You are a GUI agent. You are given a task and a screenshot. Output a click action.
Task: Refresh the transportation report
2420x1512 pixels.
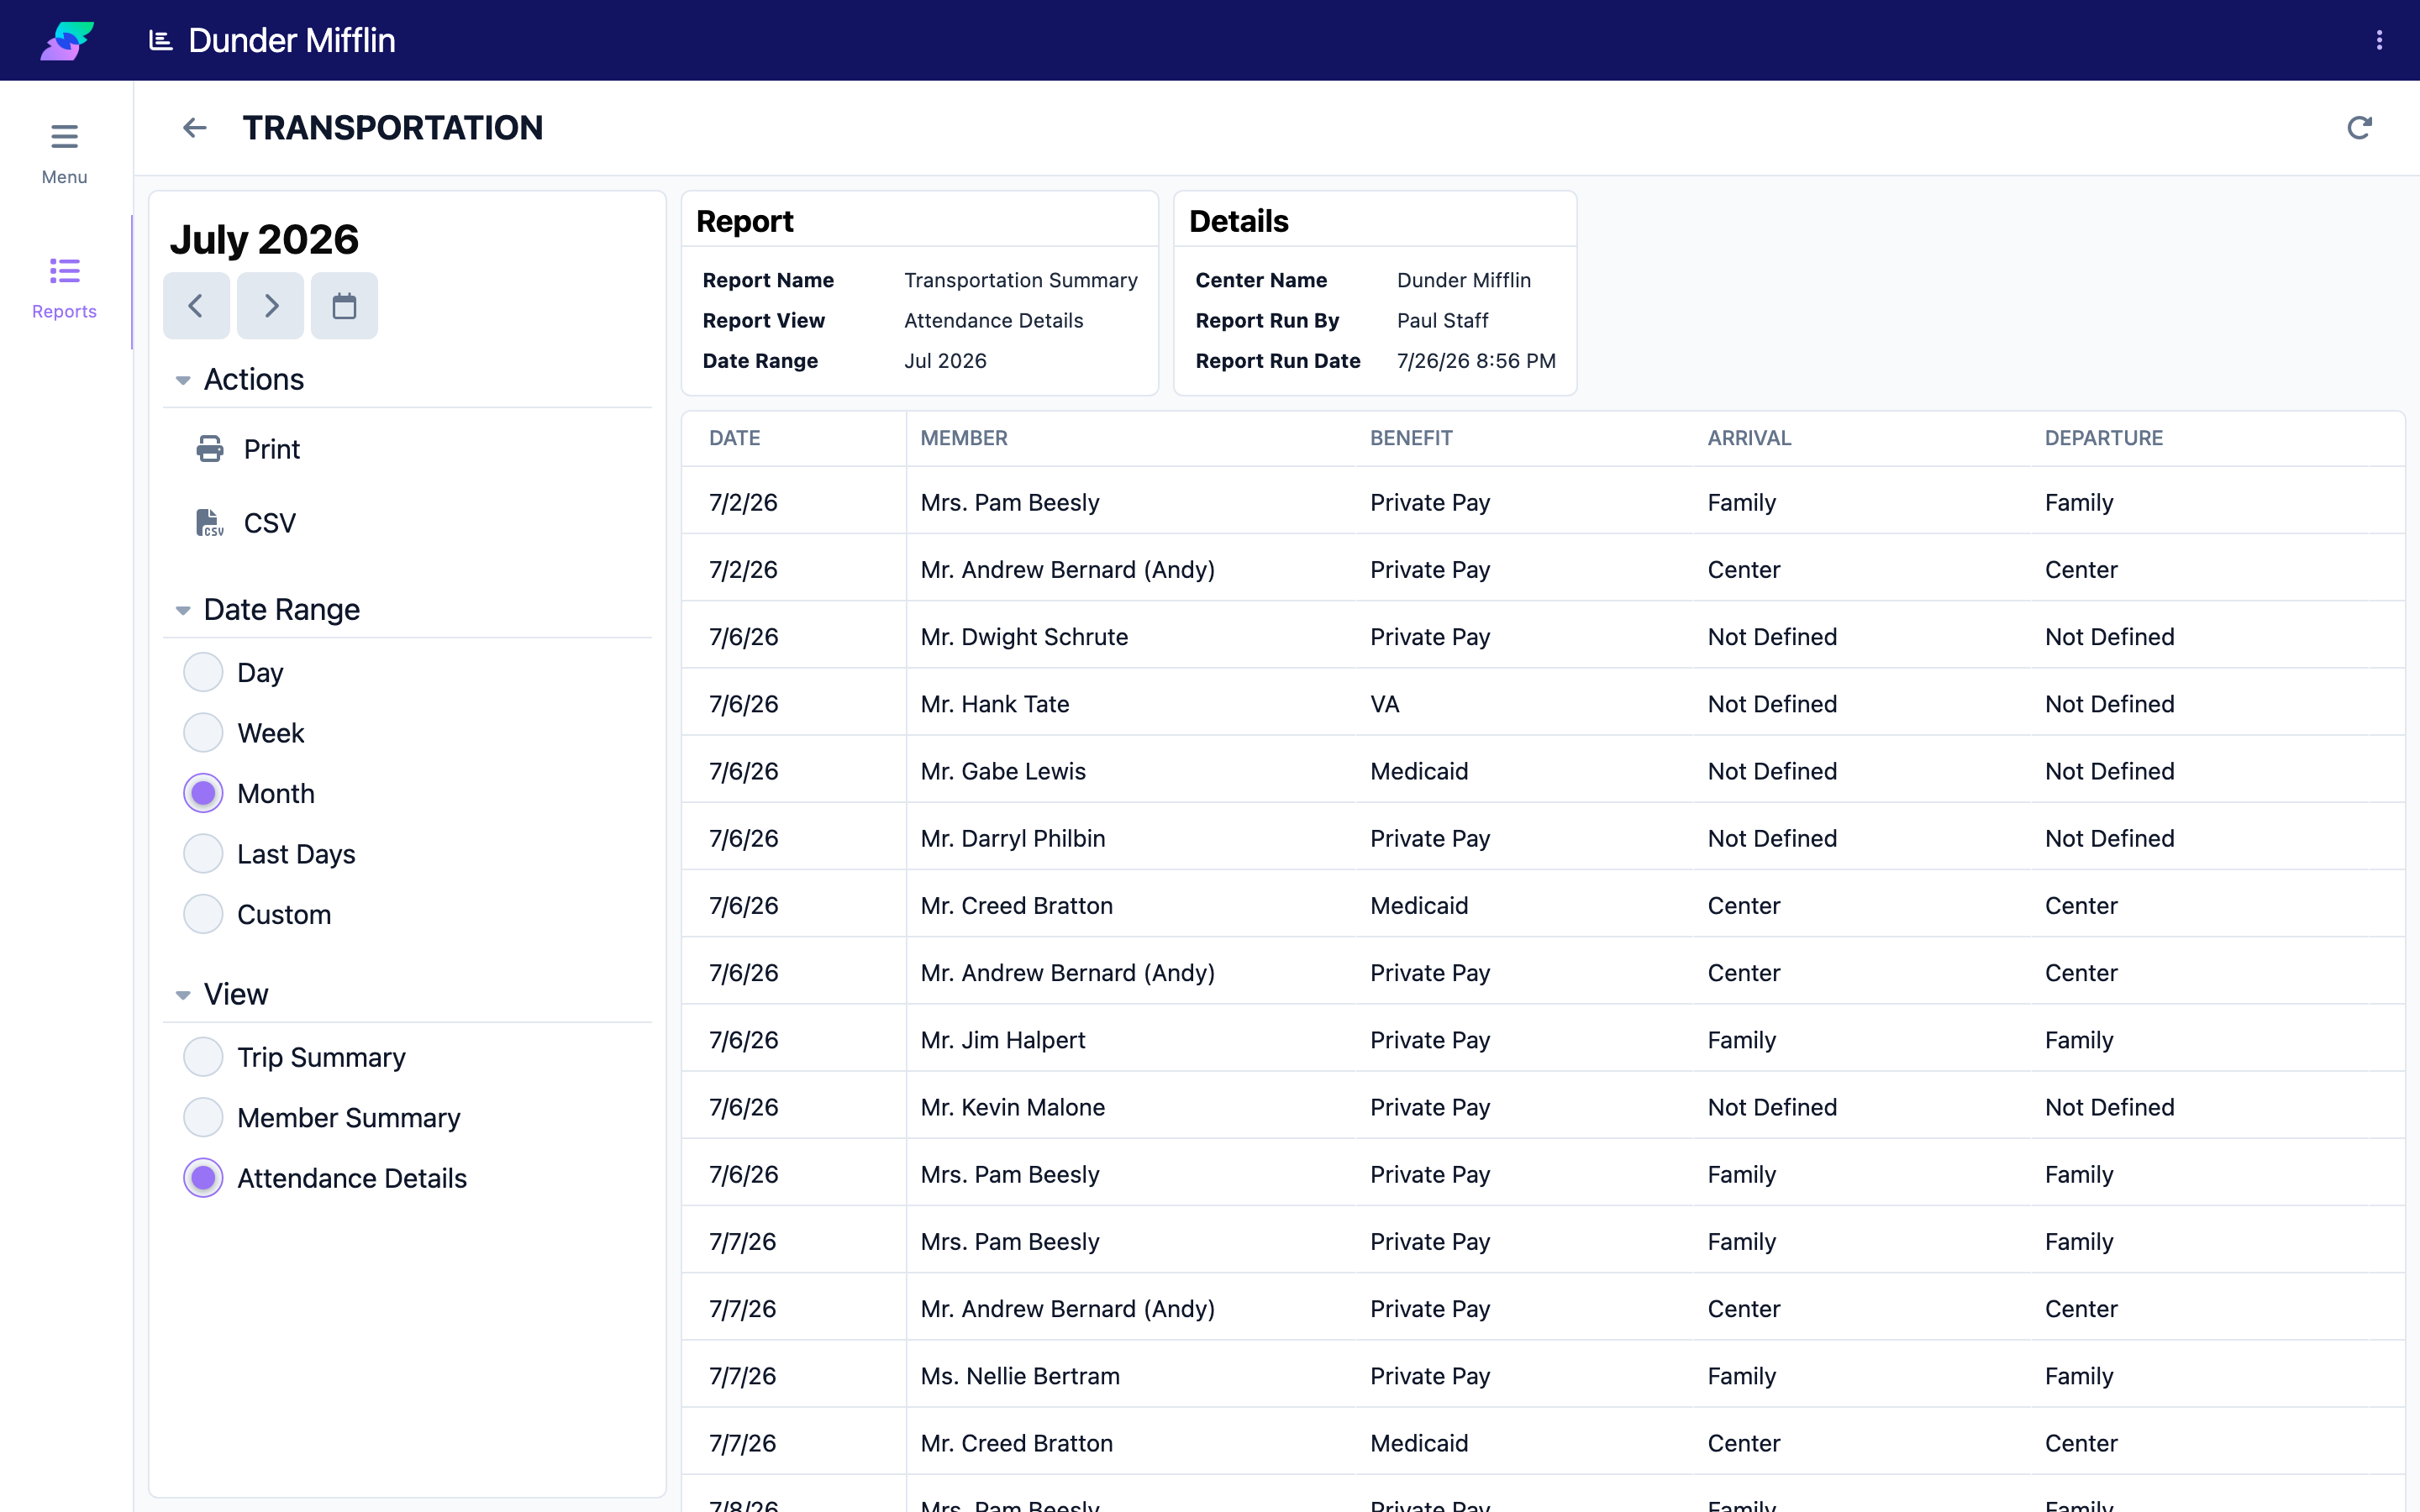[2359, 128]
